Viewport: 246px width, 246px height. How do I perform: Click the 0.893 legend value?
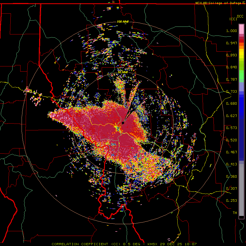pyautogui.click(x=232, y=55)
